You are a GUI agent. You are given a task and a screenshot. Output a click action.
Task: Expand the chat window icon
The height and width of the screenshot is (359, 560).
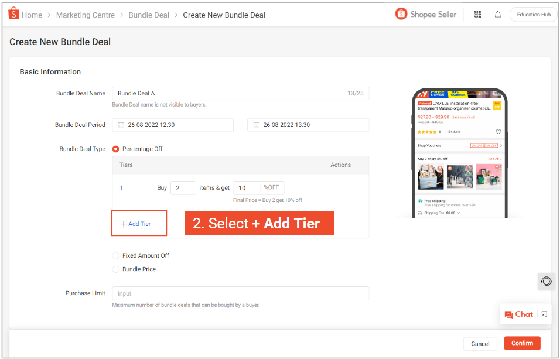544,314
